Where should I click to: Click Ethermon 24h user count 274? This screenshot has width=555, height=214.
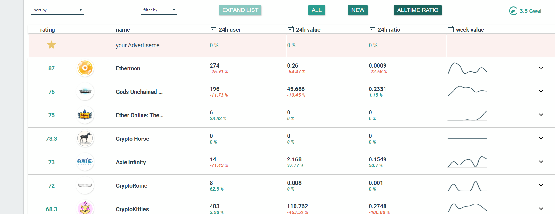click(x=214, y=66)
